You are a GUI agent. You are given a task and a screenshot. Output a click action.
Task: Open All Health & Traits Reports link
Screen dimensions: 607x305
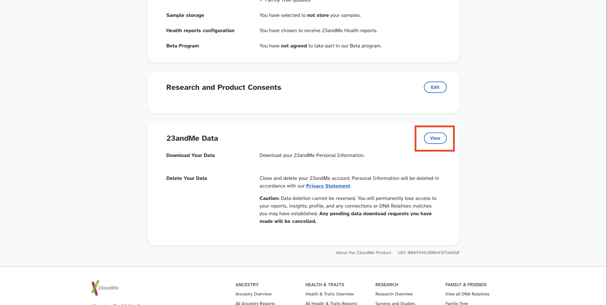331,303
